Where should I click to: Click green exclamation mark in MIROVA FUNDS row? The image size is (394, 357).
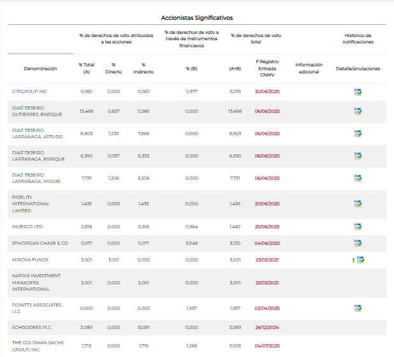353,260
